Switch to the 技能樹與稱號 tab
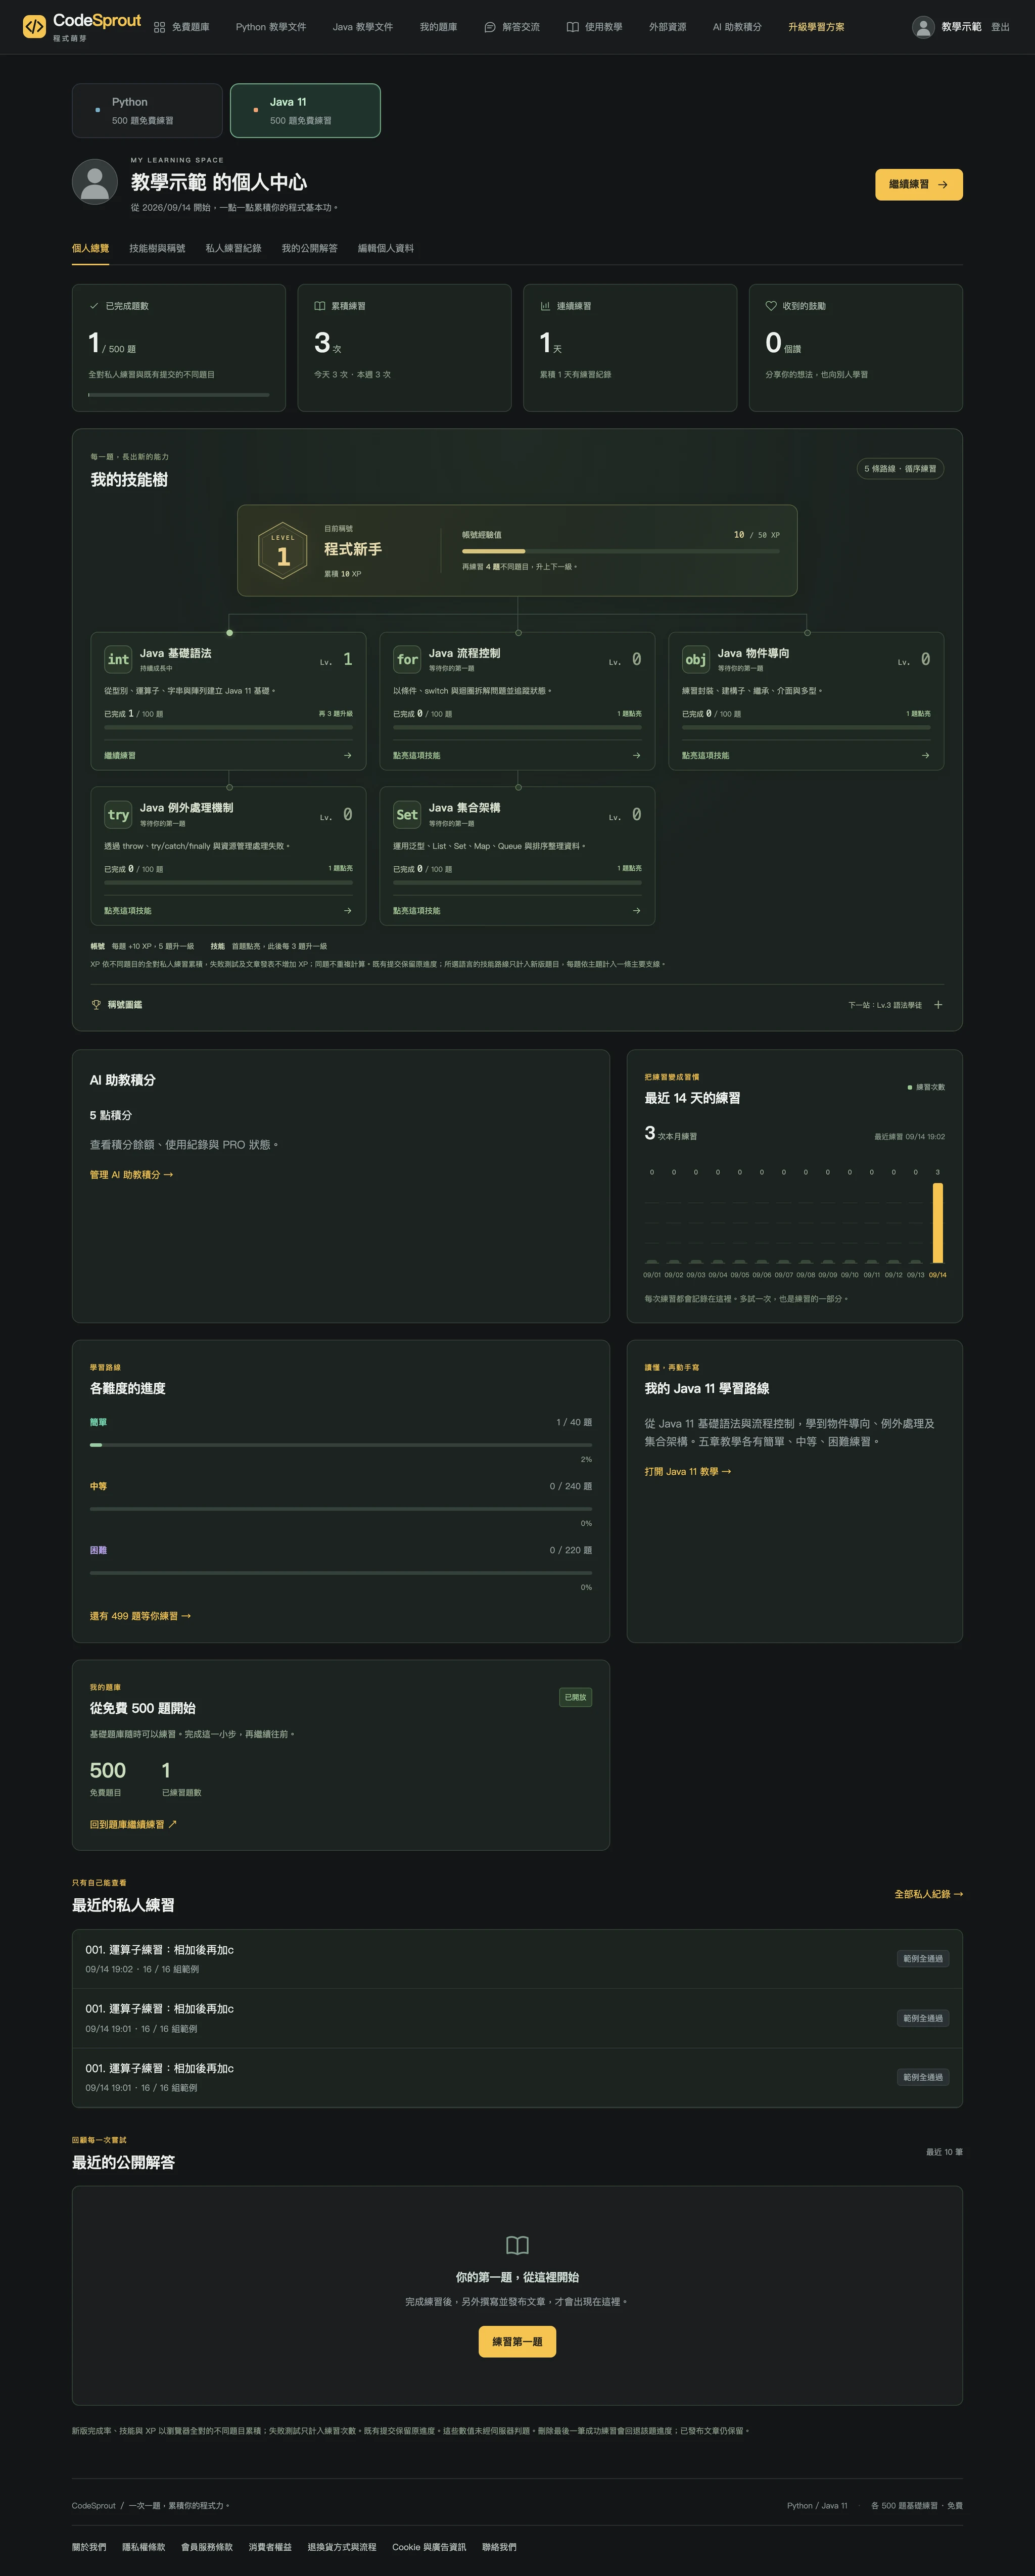The height and width of the screenshot is (2576, 1035). [157, 248]
